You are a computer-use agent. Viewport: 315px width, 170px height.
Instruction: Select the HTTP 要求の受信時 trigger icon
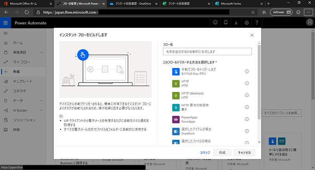176,108
